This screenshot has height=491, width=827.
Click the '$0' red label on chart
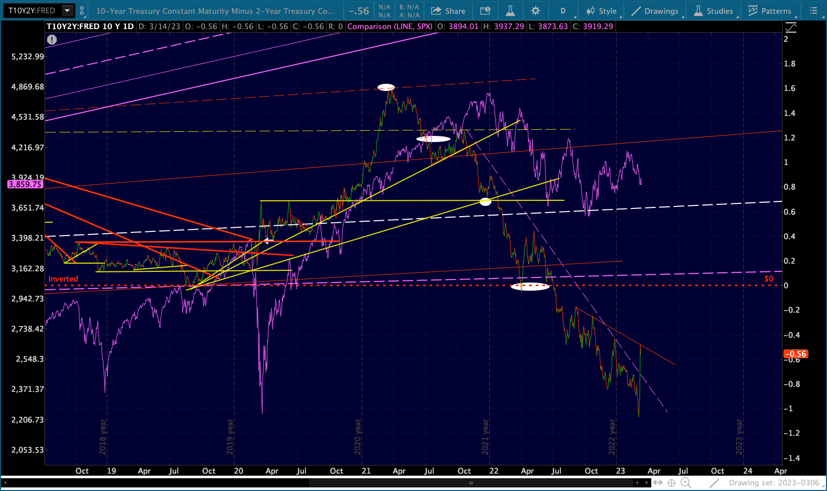[769, 279]
